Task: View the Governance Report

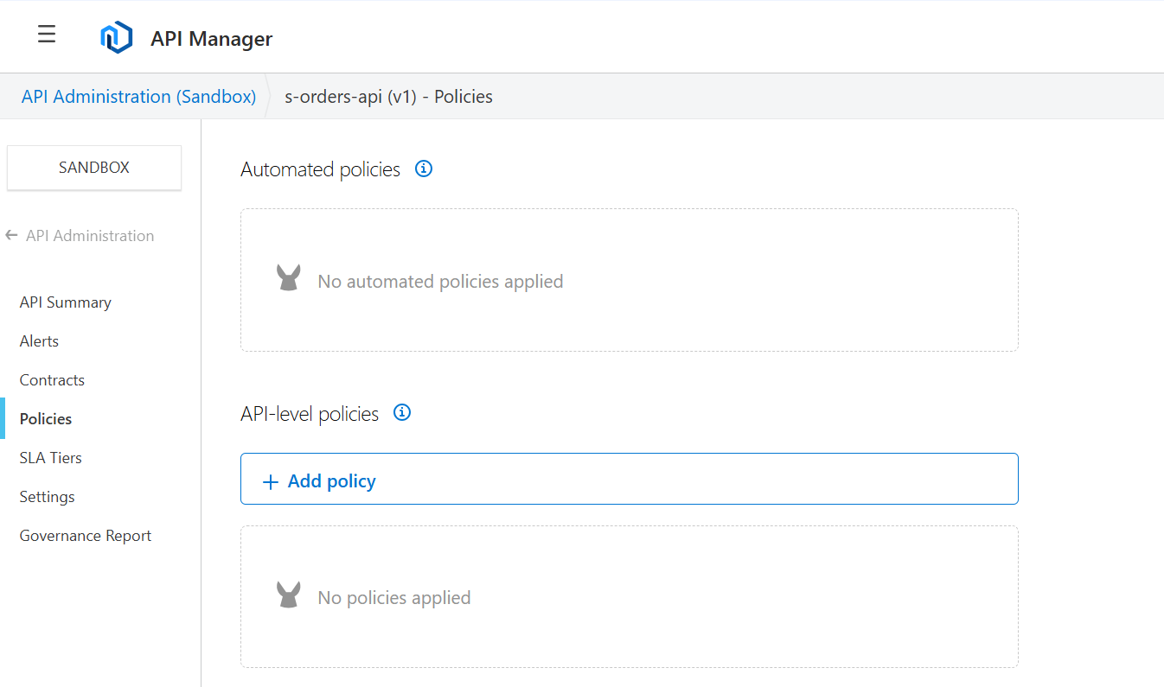Action: click(85, 535)
